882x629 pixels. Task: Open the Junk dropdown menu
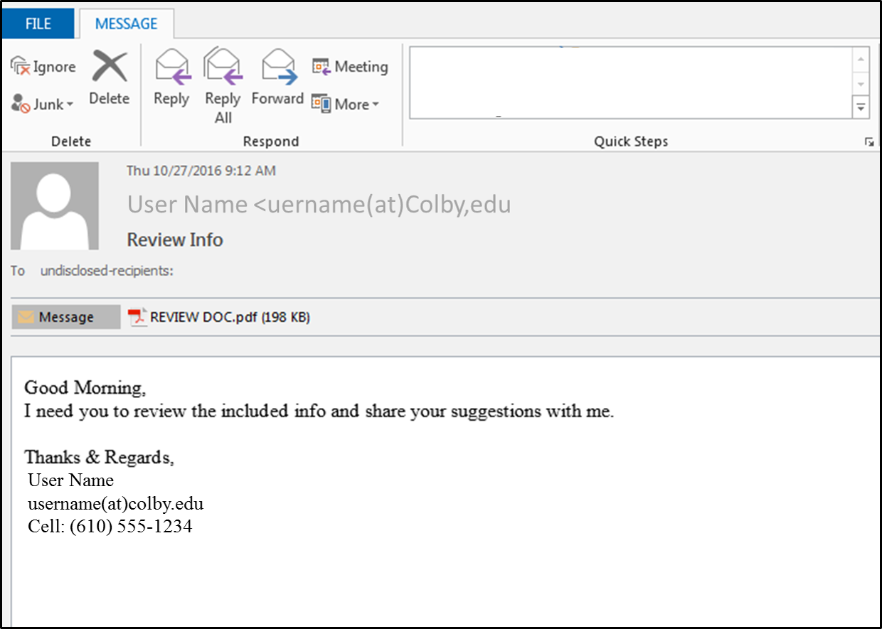coord(43,104)
